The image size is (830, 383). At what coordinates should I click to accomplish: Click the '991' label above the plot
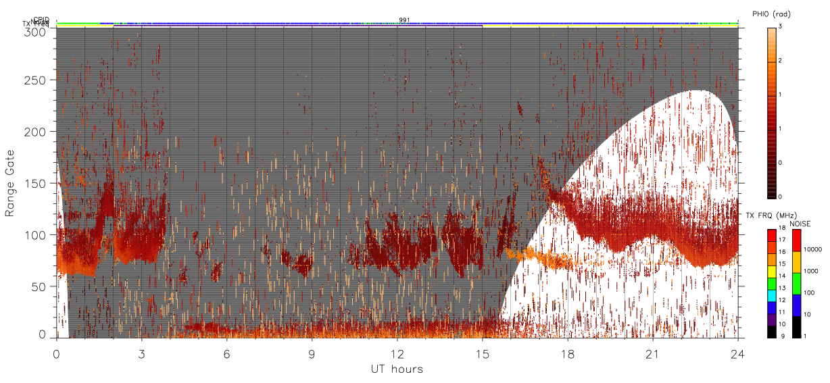[x=404, y=20]
